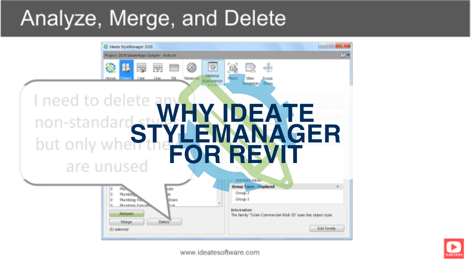Click the help question mark icon
Screen dimensions: 471x265
343,55
